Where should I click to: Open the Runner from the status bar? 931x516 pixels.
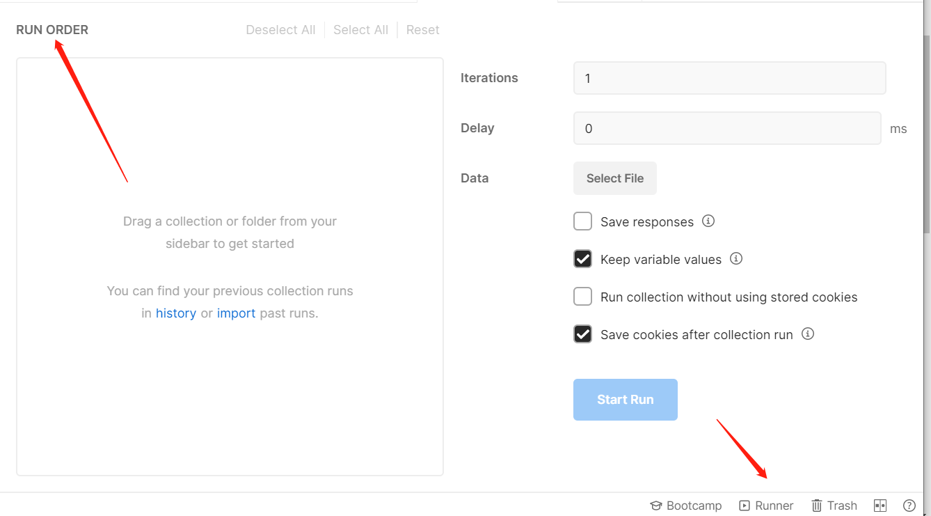[766, 506]
